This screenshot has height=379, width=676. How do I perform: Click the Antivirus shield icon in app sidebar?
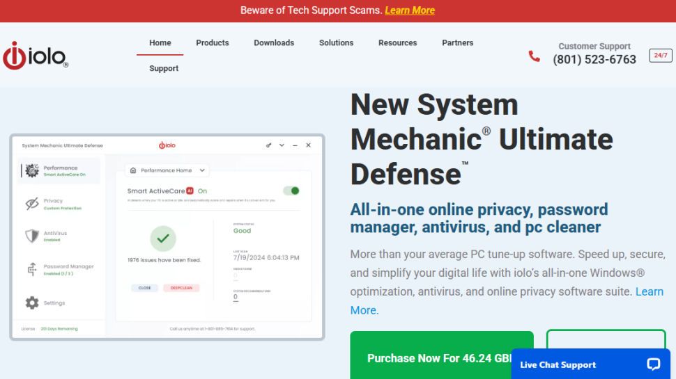(32, 236)
